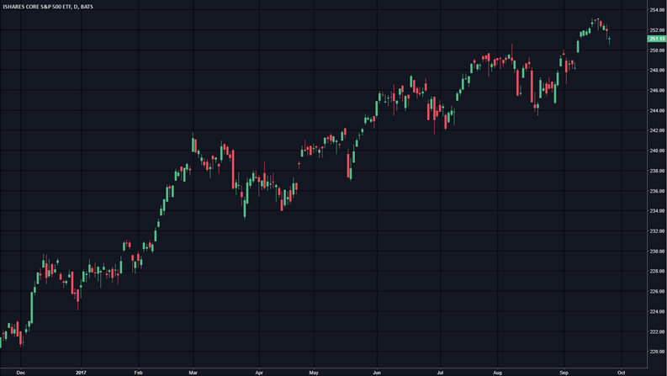Image resolution: width=667 pixels, height=376 pixels.
Task: Click the May label on time axis
Action: pyautogui.click(x=314, y=373)
